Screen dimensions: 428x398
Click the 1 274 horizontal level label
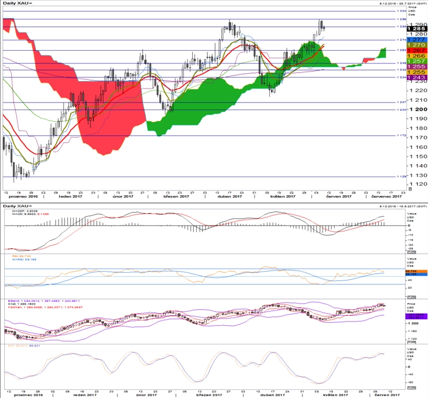pos(402,40)
